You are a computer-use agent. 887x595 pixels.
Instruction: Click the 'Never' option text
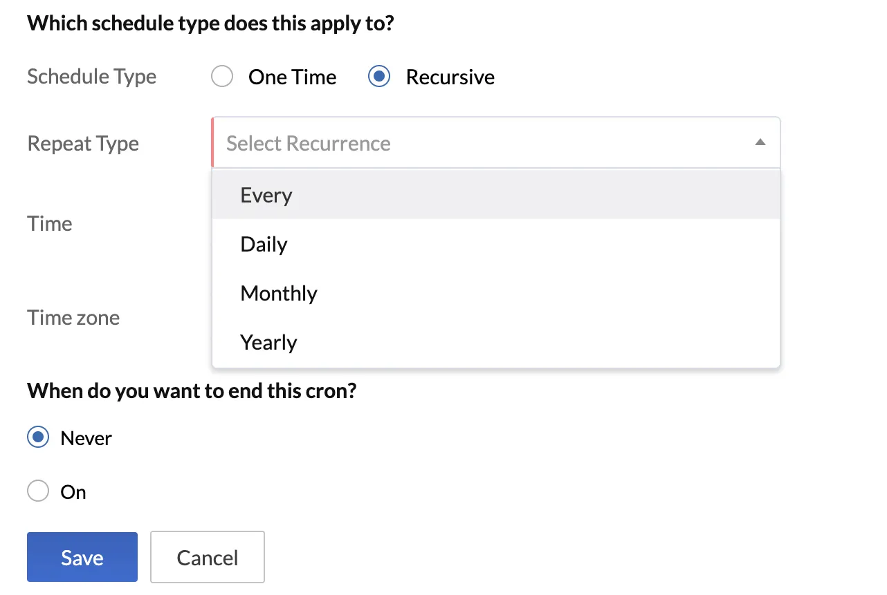(x=86, y=438)
